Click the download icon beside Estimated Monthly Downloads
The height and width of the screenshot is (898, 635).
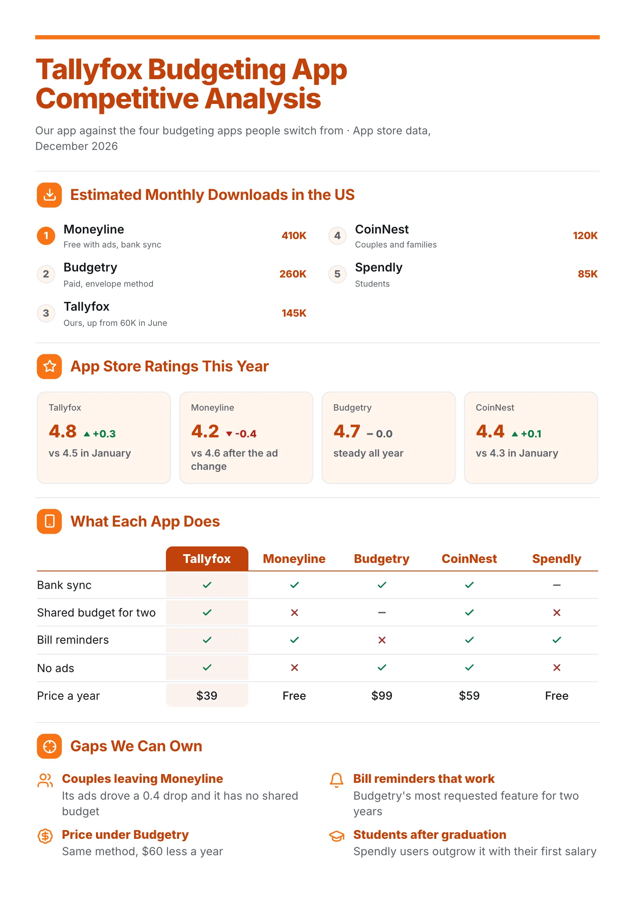point(49,195)
